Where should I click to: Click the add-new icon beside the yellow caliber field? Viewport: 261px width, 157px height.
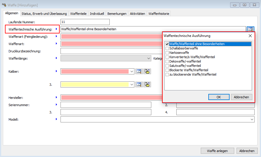tap(147, 84)
